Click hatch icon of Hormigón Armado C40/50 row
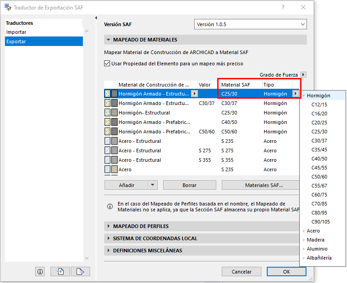Screen dimensions: 347x283 107,122
